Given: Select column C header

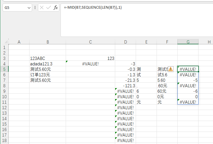Looking at the screenshot, I should 91,42.
